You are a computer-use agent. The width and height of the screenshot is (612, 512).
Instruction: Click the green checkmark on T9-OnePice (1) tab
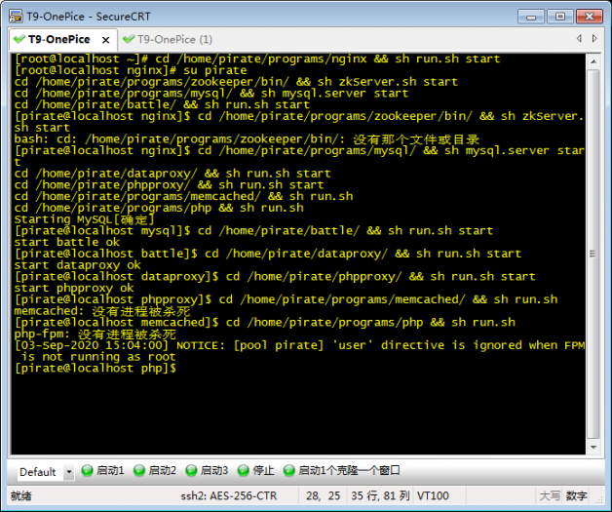click(129, 39)
